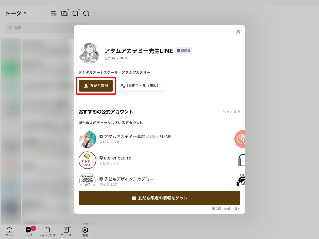
Task: Click もっと見る to see more accounts
Action: 231,112
